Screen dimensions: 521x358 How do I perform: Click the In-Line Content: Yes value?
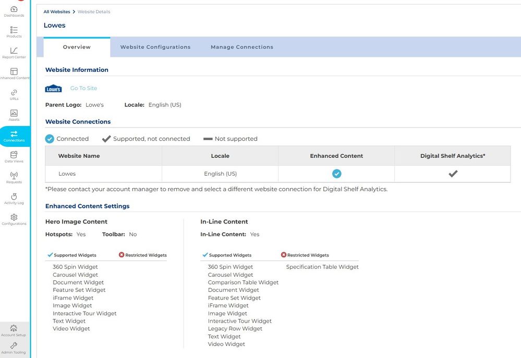pyautogui.click(x=255, y=234)
